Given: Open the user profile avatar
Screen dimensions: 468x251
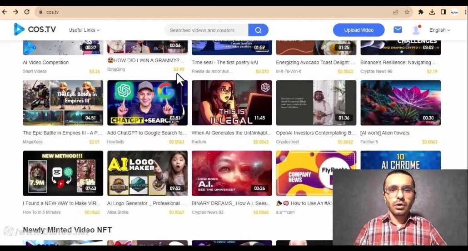Looking at the screenshot, I should coord(416,30).
